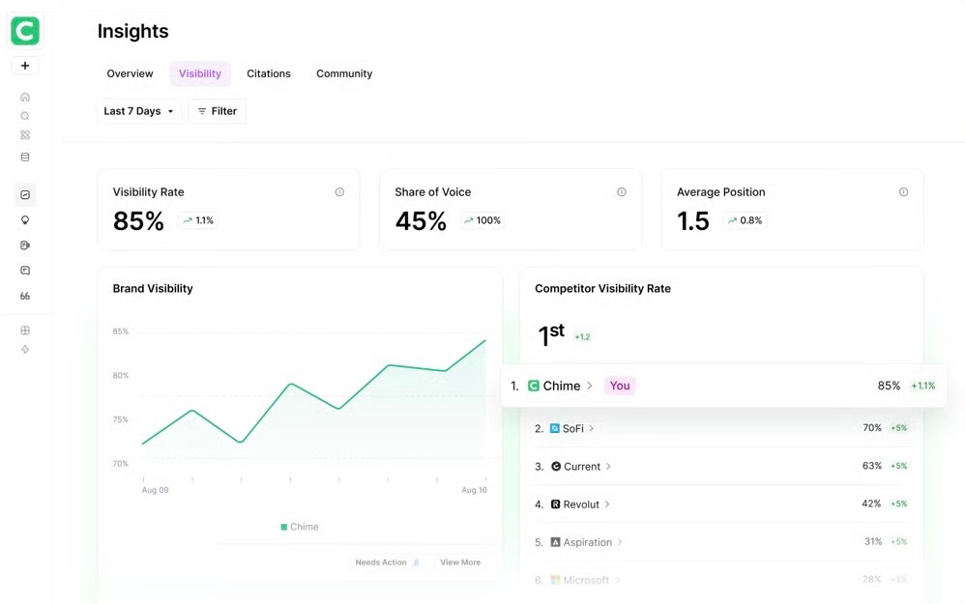Click the quotation marks icon in sidebar
The image size is (965, 604).
tap(25, 296)
